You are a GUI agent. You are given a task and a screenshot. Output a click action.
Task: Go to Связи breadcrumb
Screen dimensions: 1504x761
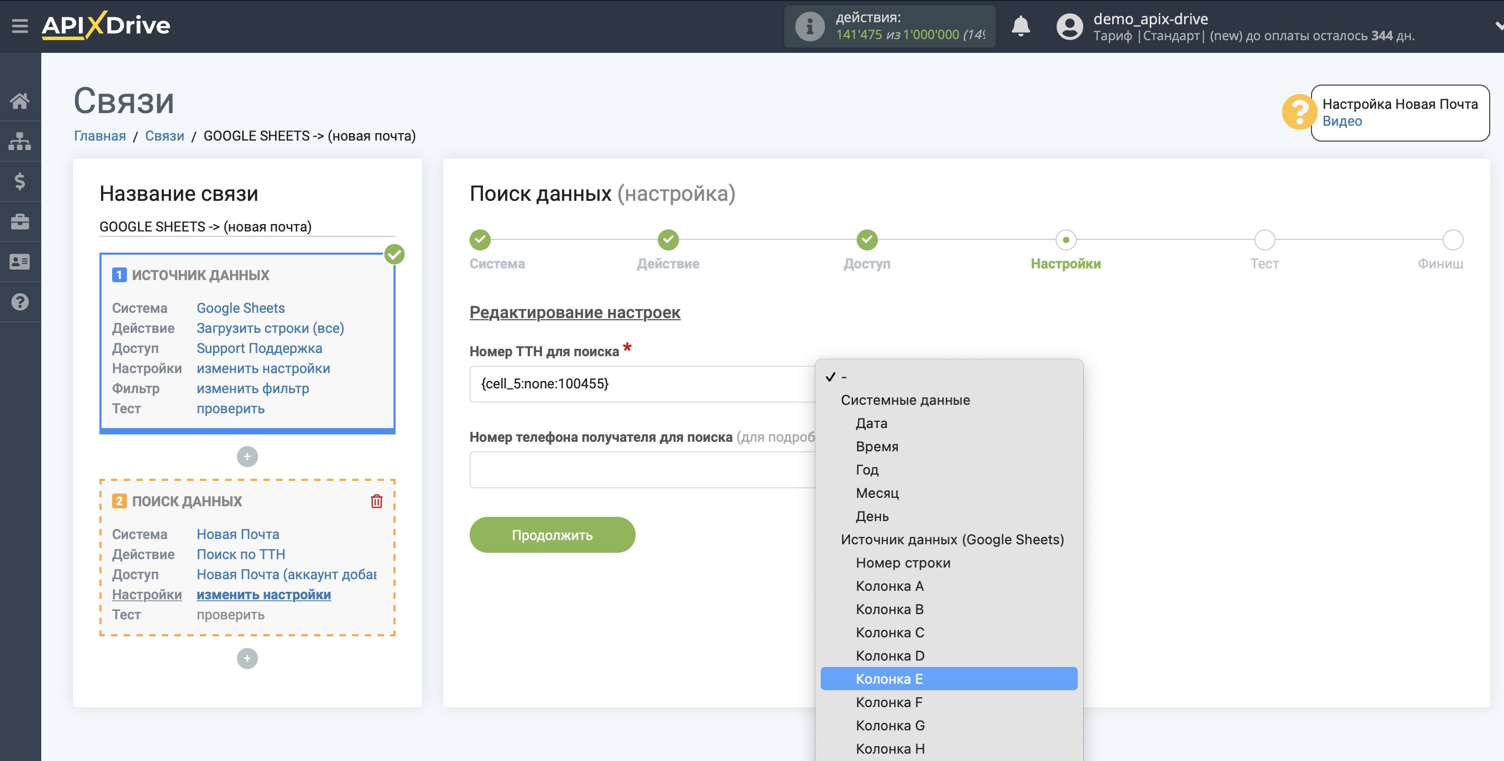pos(164,136)
